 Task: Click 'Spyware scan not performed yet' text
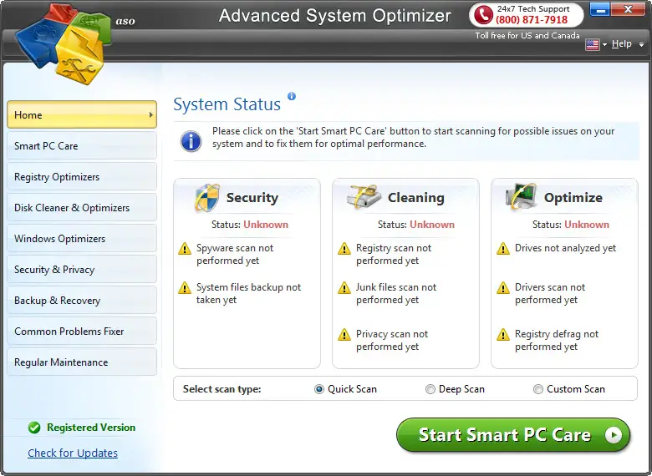point(235,254)
